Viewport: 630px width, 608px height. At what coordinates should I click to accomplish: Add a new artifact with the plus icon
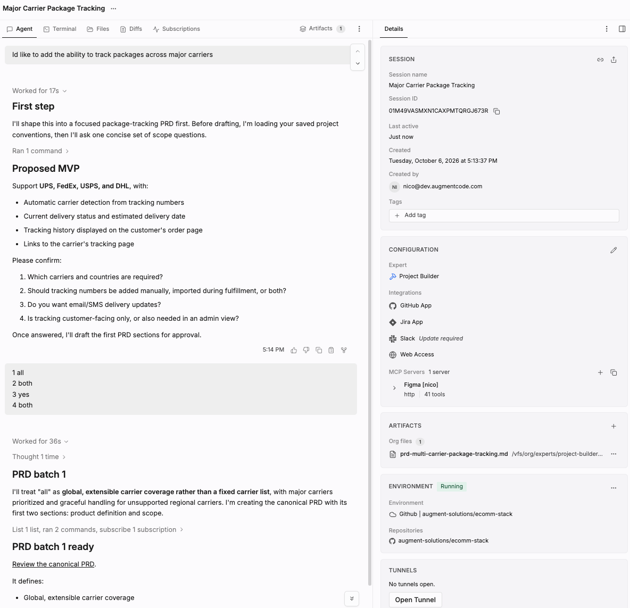click(x=614, y=427)
